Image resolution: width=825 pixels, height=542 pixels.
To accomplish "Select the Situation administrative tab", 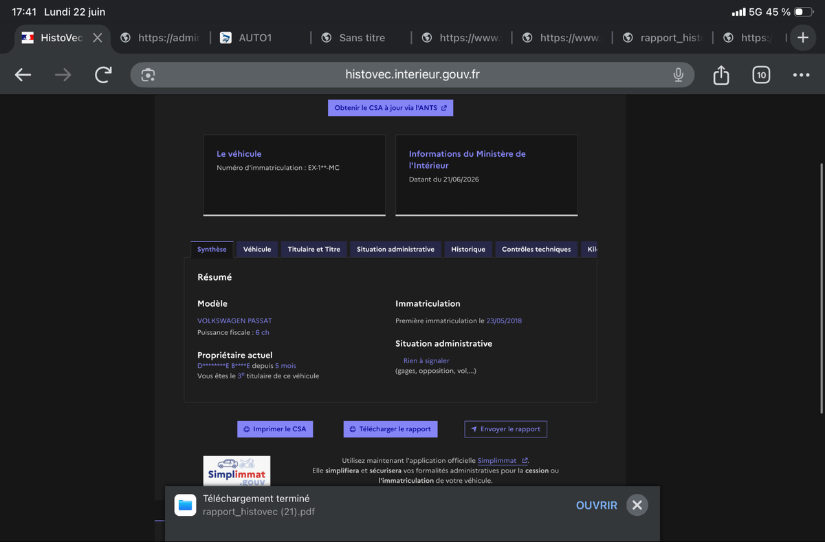I will coord(395,249).
